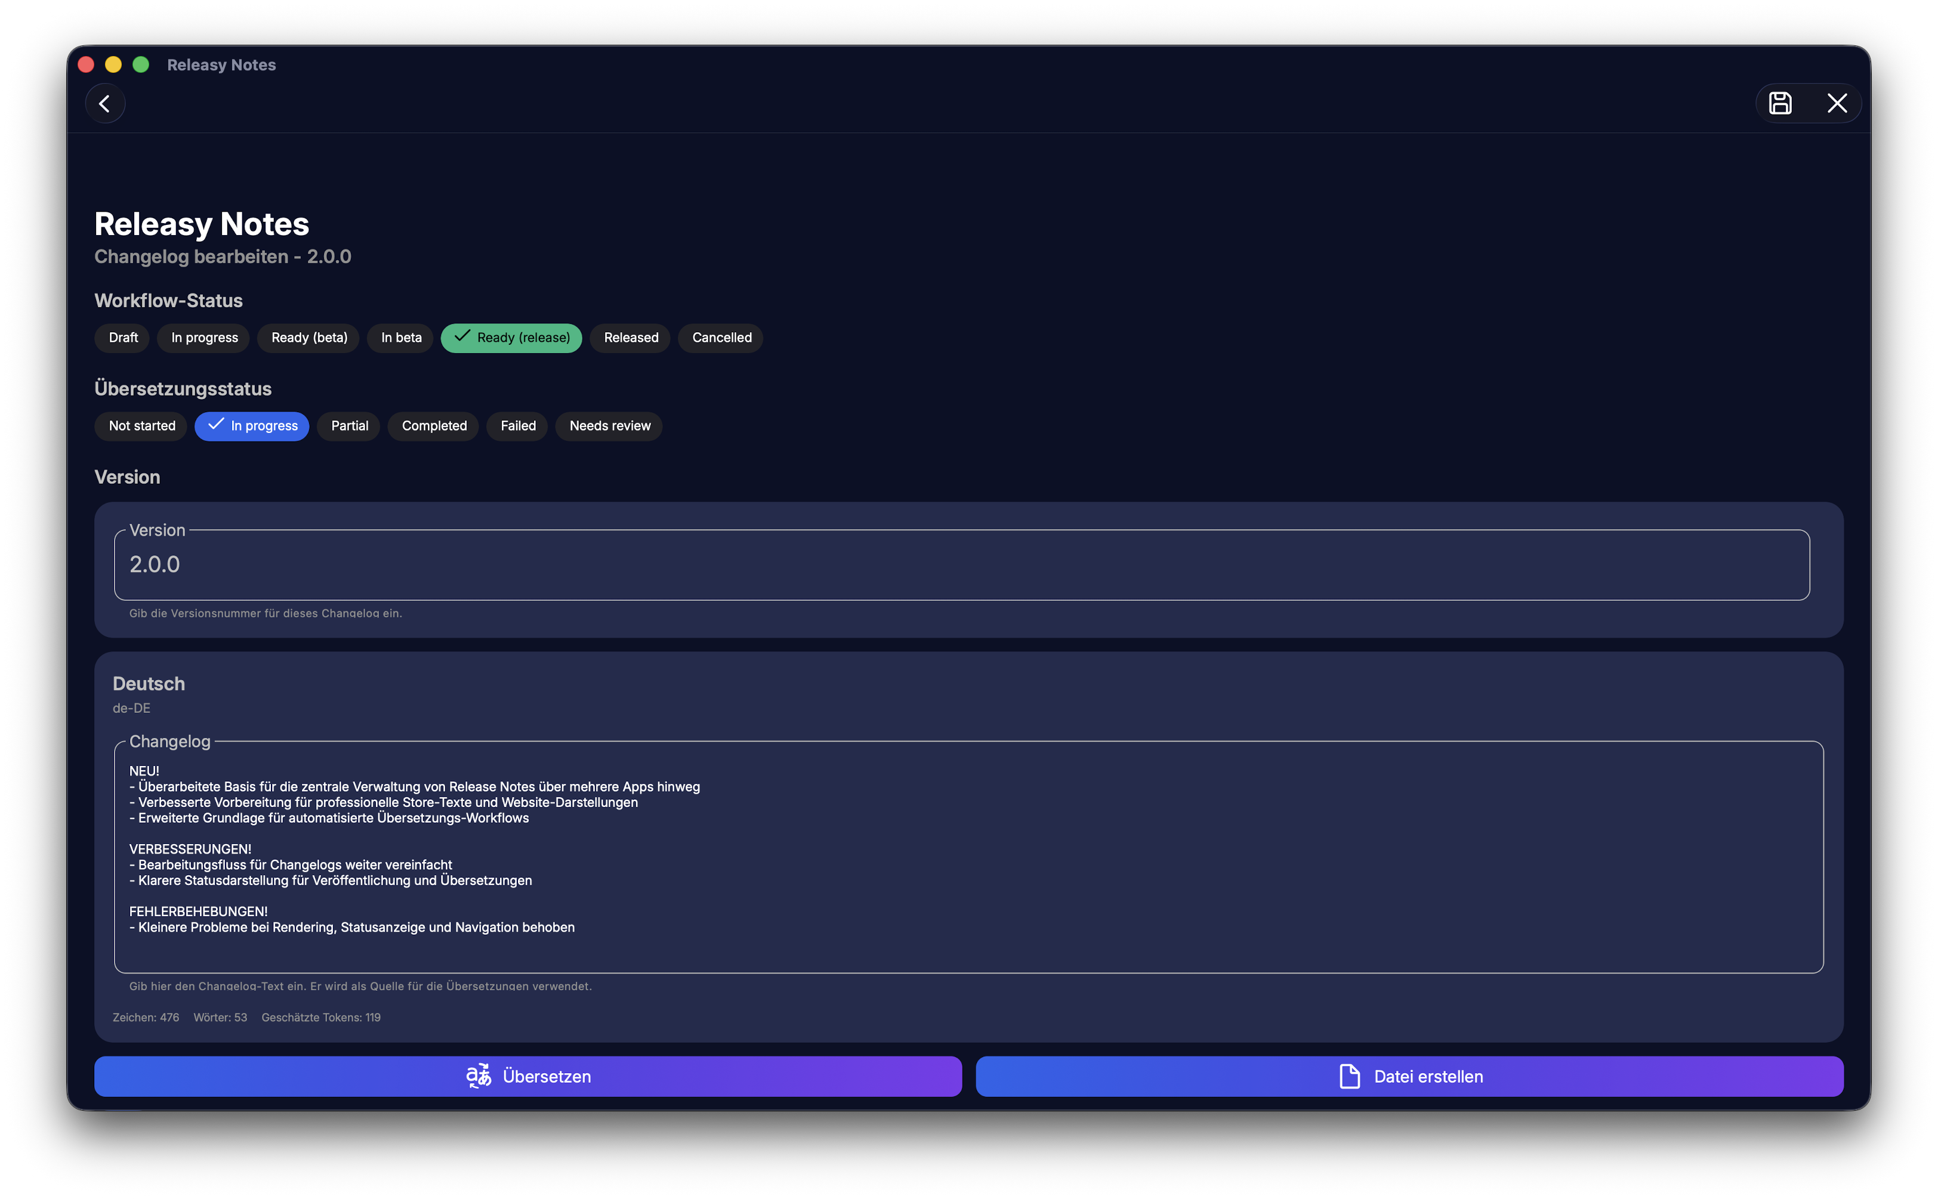This screenshot has width=1938, height=1199.
Task: Save the changelog using the floppy disk icon
Action: pyautogui.click(x=1781, y=103)
